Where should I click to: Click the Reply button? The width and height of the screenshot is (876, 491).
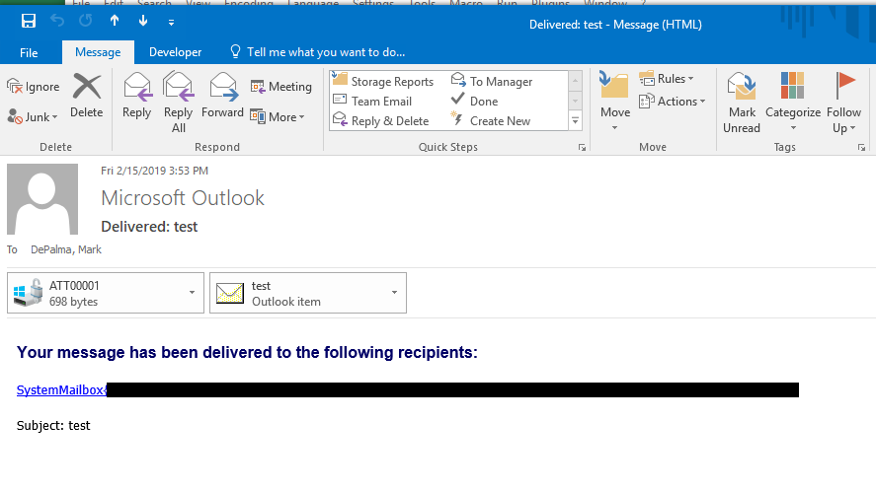point(137,96)
